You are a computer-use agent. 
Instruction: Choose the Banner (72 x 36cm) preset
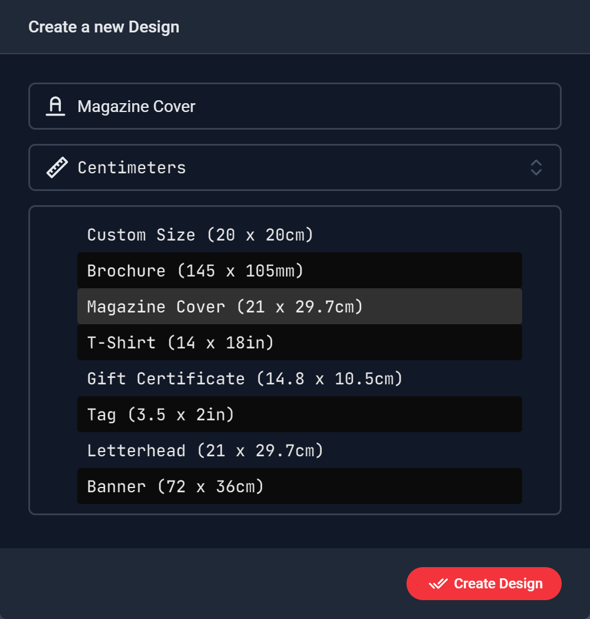[x=300, y=486]
